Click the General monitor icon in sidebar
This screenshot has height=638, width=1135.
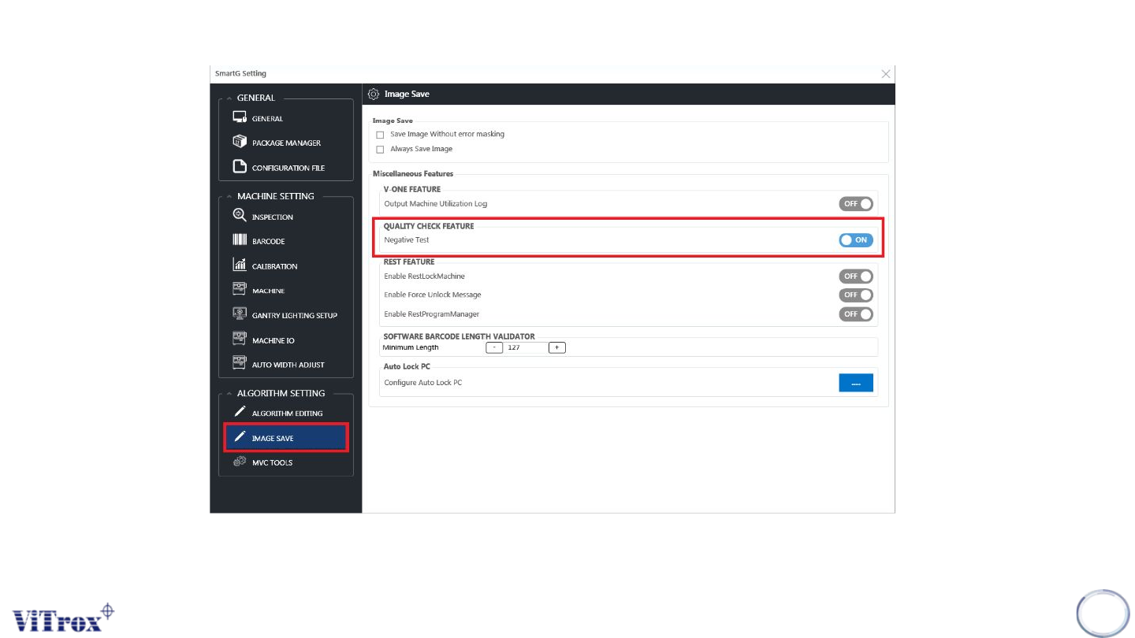click(240, 117)
